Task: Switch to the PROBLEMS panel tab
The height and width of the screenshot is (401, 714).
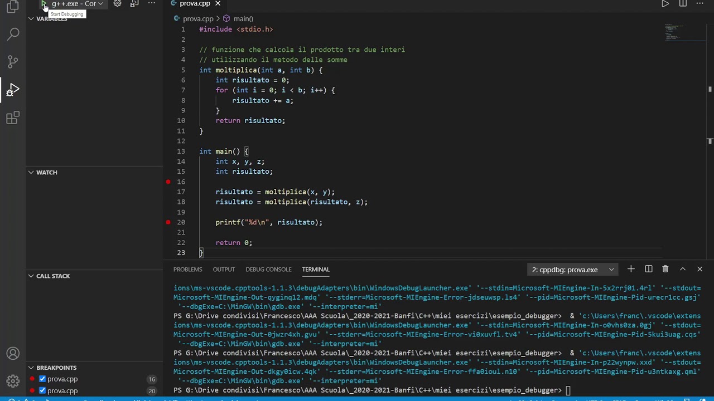Action: (187, 269)
